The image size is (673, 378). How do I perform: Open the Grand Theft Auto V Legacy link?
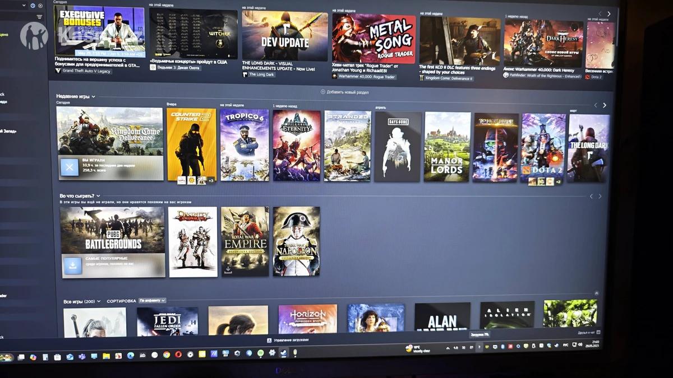coord(87,71)
